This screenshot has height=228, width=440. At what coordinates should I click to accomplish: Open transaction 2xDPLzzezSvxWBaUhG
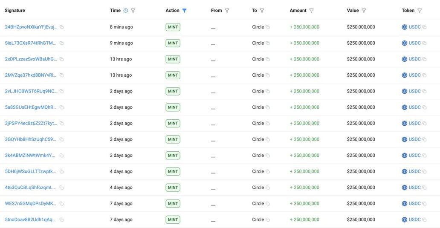coord(31,59)
